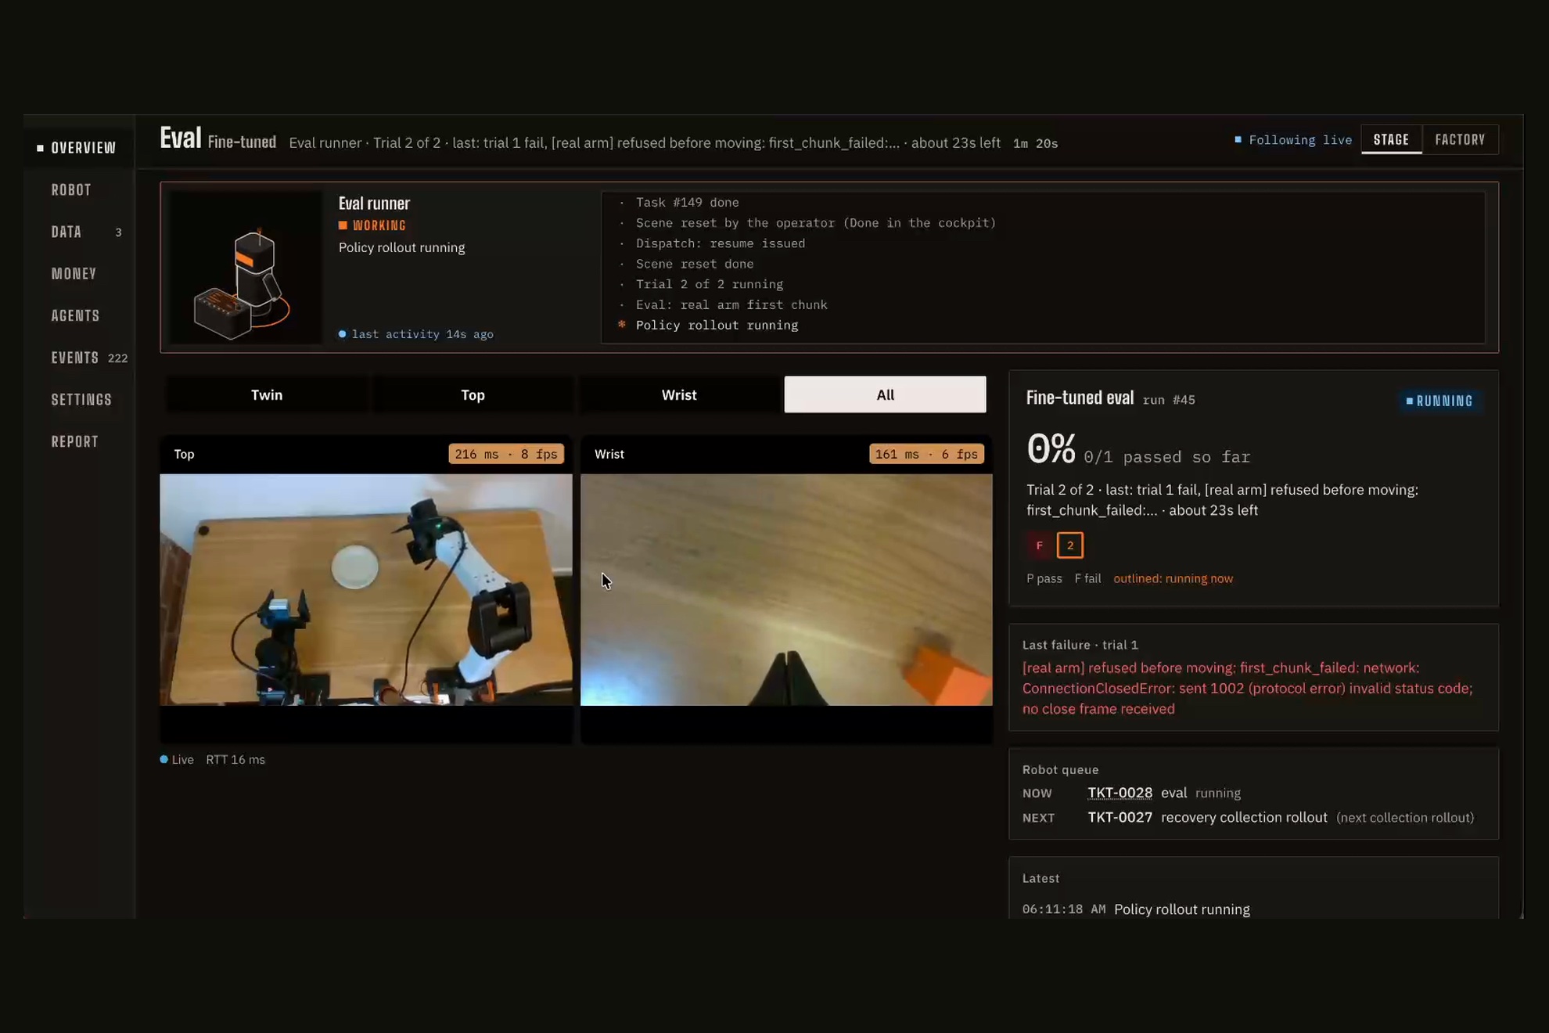Click Eval: real arm first chunk entry
Screen dimensions: 1549x1033
tap(731, 304)
